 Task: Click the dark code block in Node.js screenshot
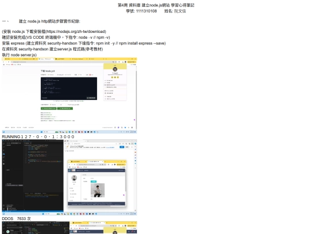(69, 88)
